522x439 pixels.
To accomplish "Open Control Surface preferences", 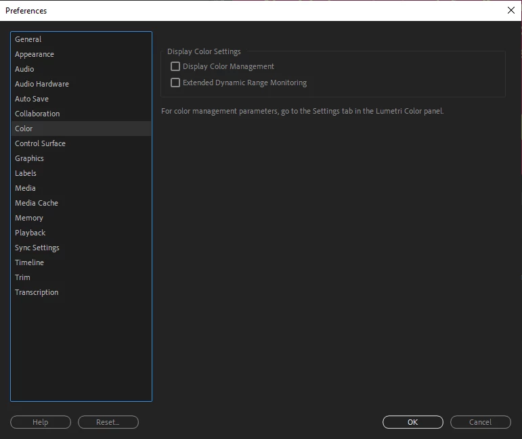I will pos(81,143).
